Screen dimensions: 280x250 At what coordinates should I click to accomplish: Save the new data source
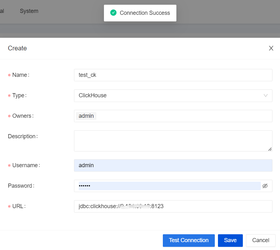pyautogui.click(x=230, y=240)
